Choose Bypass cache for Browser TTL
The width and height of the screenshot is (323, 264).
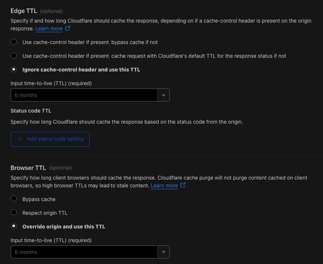point(14,199)
